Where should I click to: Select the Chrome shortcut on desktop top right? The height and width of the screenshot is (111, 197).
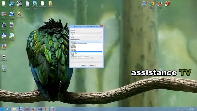click(x=152, y=5)
